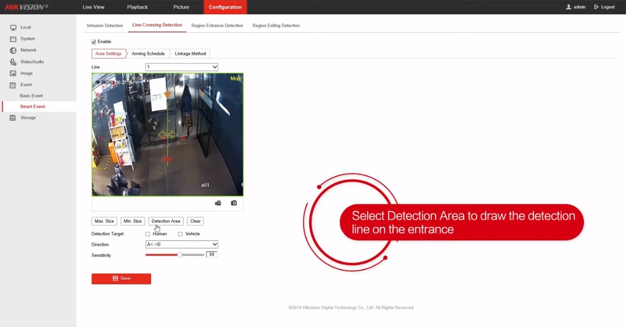Screen dimensions: 626x327
Task: Click the Image icon in sidebar
Action: coord(13,73)
